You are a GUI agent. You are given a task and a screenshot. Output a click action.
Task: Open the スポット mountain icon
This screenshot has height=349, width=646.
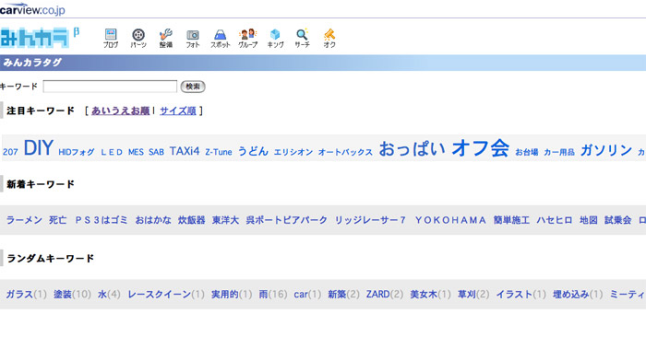220,39
